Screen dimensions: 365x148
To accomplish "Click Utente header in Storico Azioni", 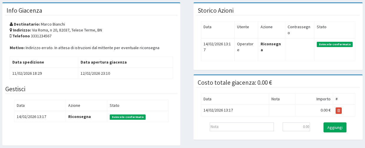I will click(243, 27).
